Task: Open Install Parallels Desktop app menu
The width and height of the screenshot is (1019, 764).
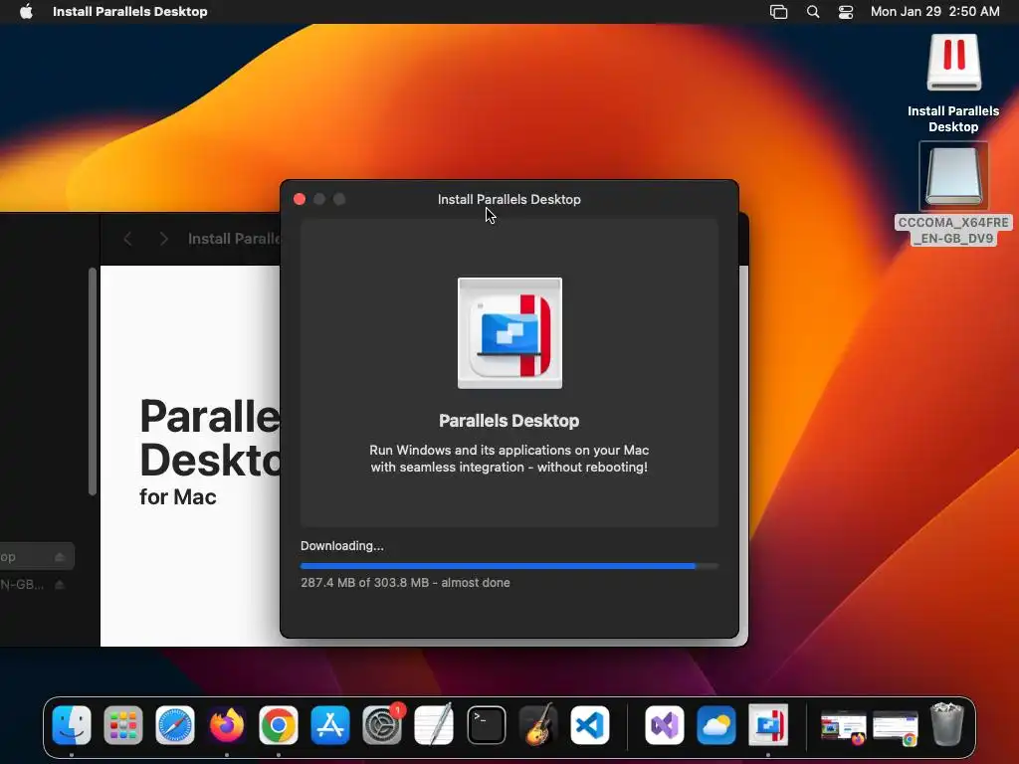Action: [x=130, y=12]
